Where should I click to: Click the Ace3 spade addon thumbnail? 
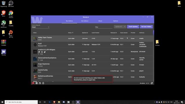click(x=35, y=44)
